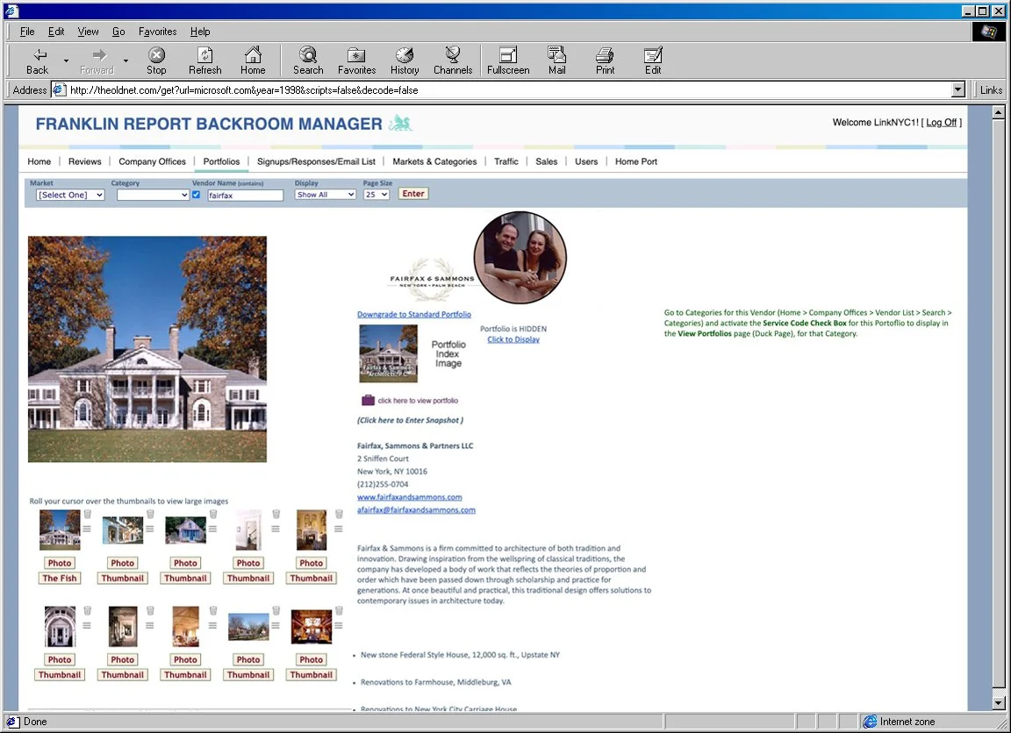Image resolution: width=1011 pixels, height=733 pixels.
Task: Click reorder handle beside the corridor thumbnail
Action: (149, 625)
